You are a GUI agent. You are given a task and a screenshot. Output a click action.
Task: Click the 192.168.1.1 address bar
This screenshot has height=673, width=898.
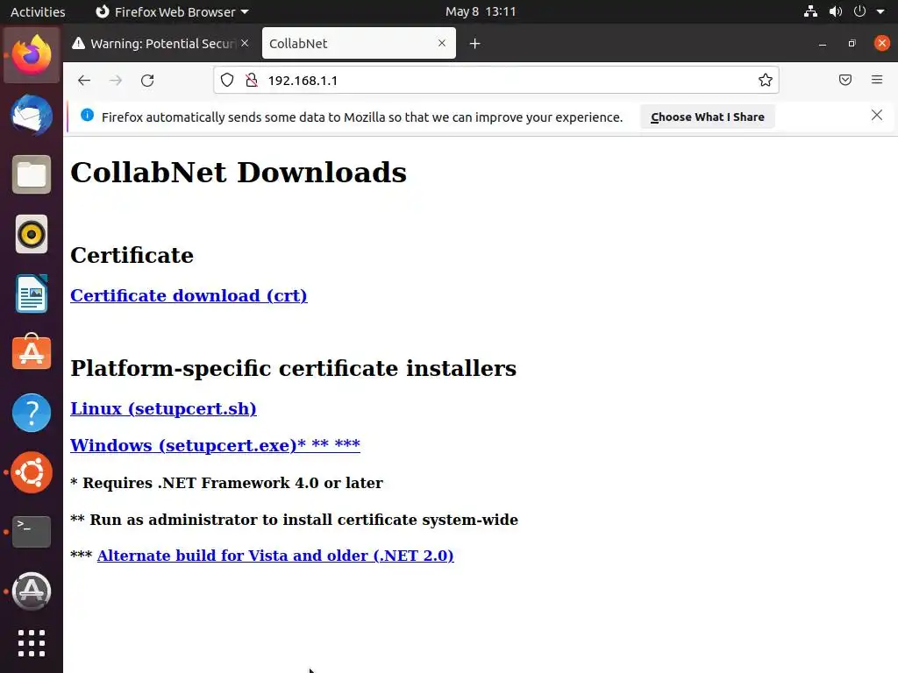tap(496, 80)
